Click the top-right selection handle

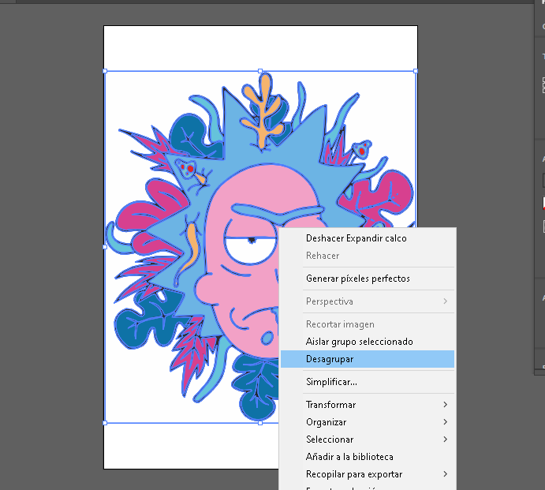pyautogui.click(x=416, y=71)
